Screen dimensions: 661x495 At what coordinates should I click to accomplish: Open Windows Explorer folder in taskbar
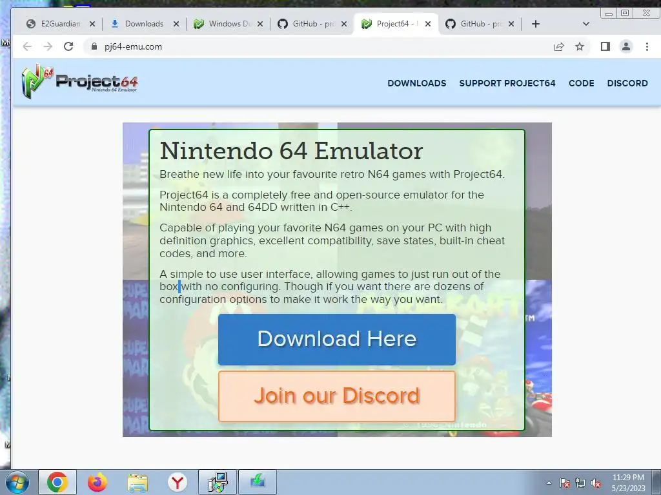(137, 483)
